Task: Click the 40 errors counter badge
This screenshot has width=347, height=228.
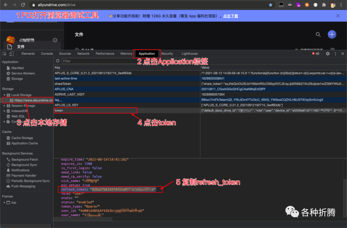Action: 316,54
